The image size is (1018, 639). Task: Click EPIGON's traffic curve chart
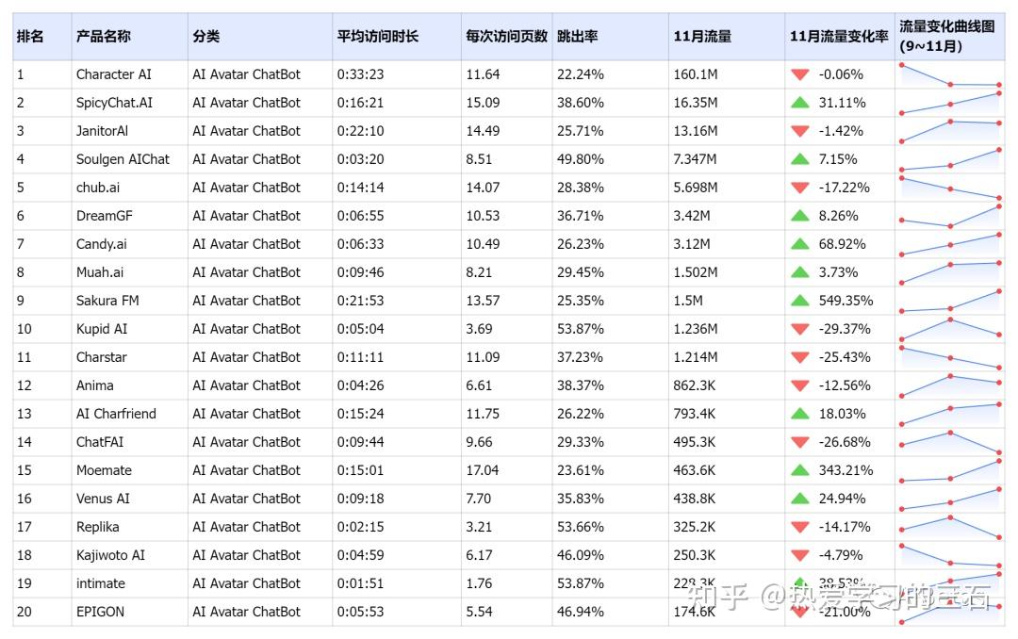click(x=949, y=612)
